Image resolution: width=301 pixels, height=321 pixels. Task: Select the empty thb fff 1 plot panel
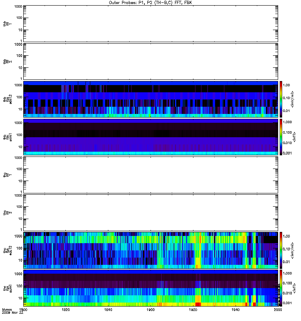(x=150, y=24)
